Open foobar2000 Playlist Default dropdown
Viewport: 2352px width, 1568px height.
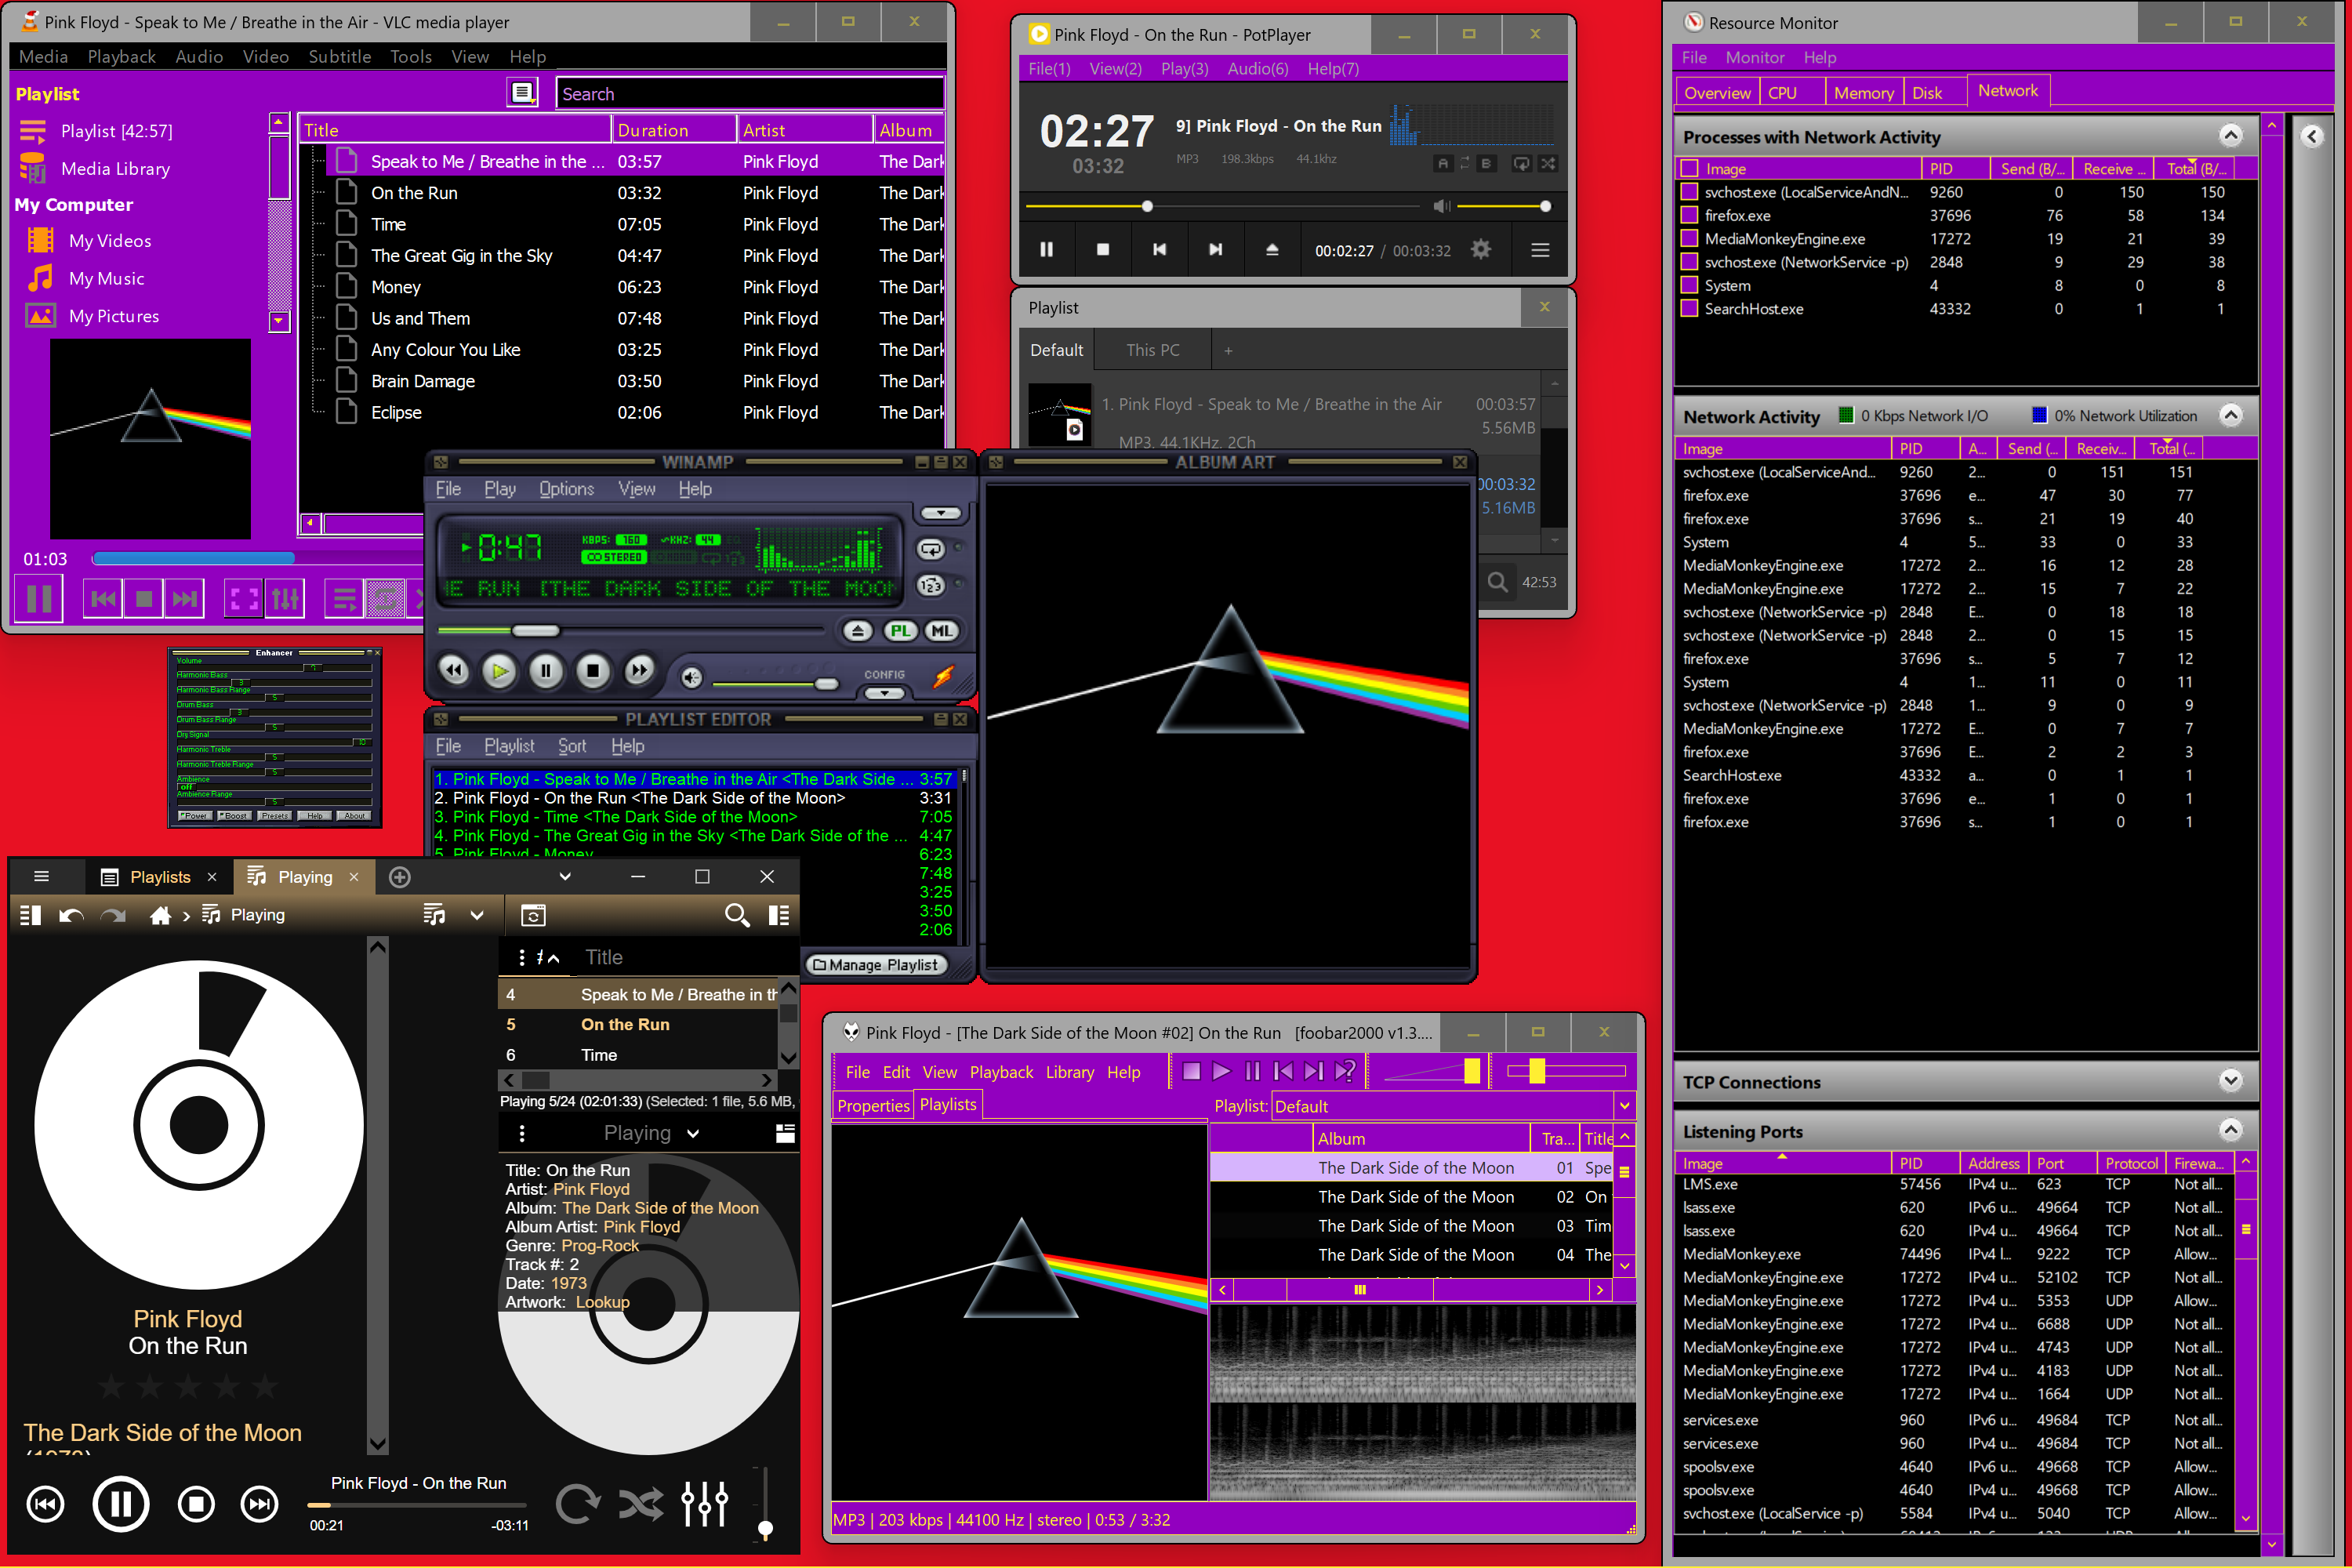click(1624, 1106)
